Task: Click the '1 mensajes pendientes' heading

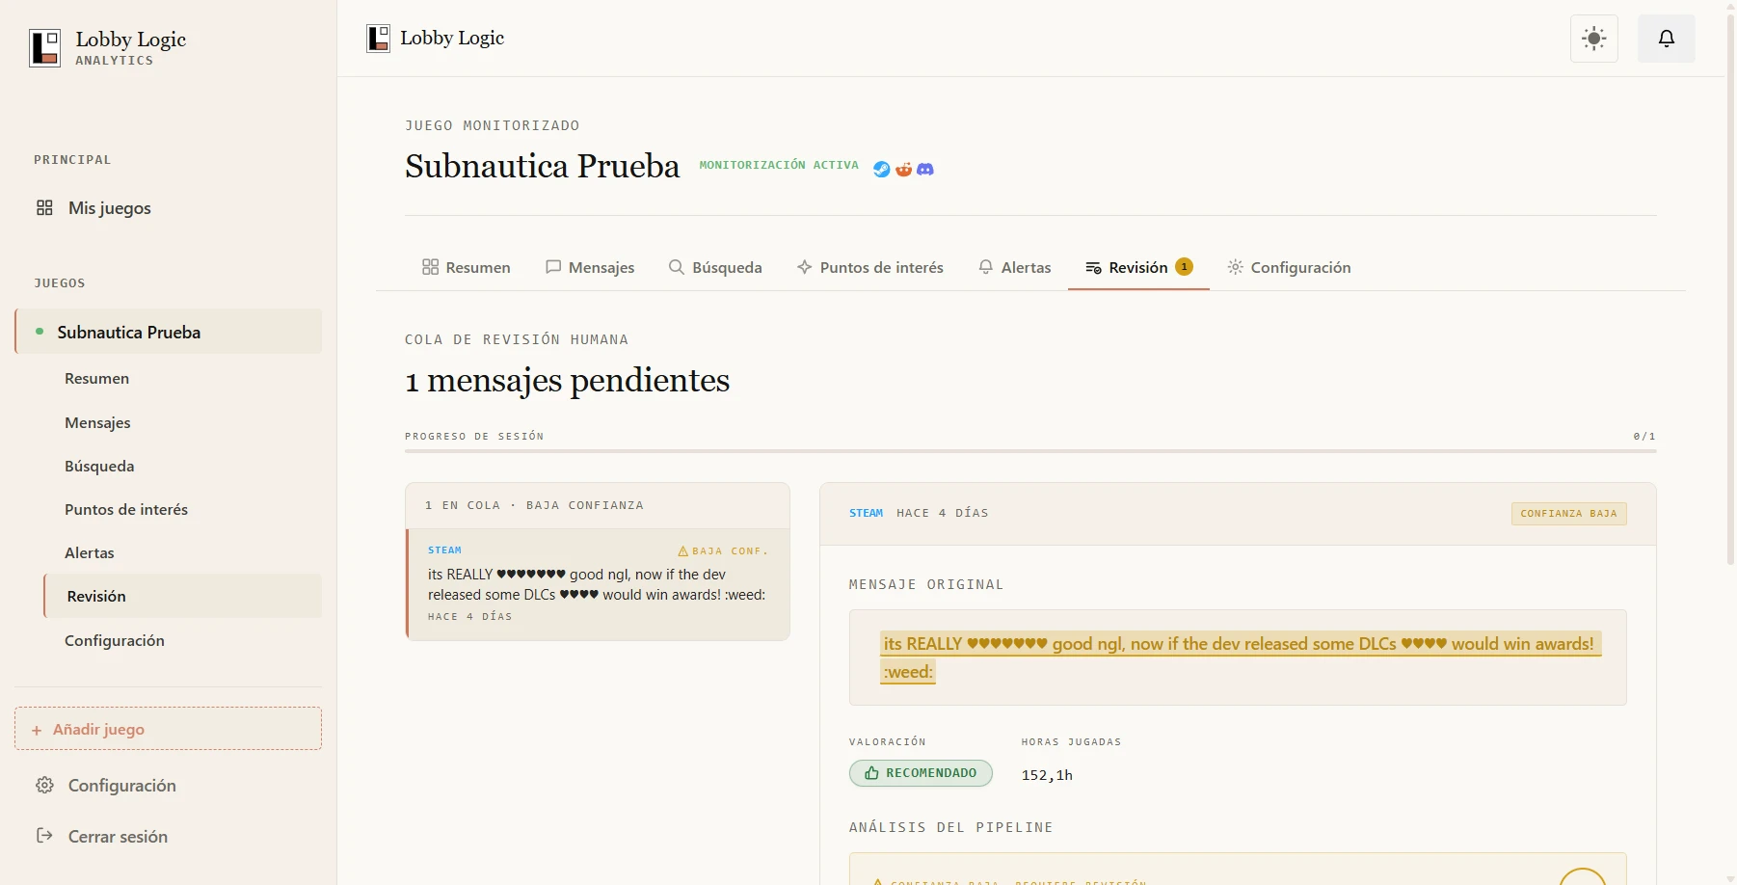Action: 567,381
